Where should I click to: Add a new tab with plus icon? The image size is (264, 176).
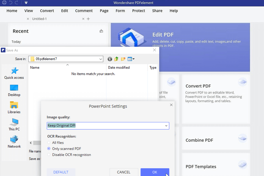[88, 19]
